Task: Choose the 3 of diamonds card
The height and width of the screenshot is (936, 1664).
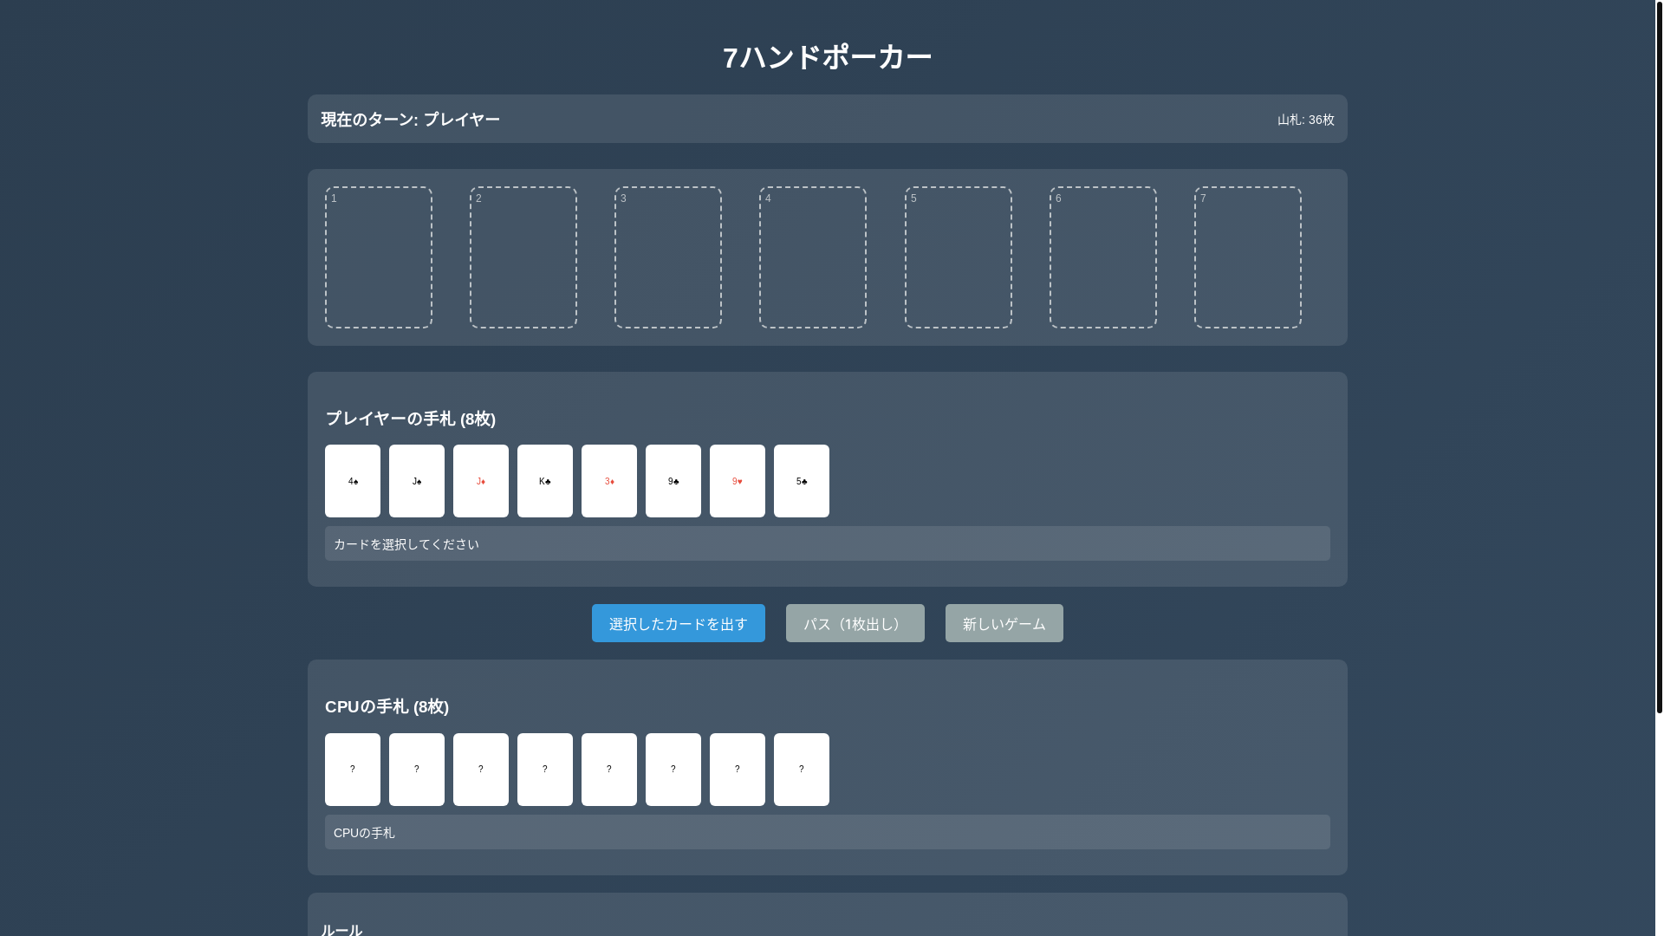Action: click(x=608, y=481)
